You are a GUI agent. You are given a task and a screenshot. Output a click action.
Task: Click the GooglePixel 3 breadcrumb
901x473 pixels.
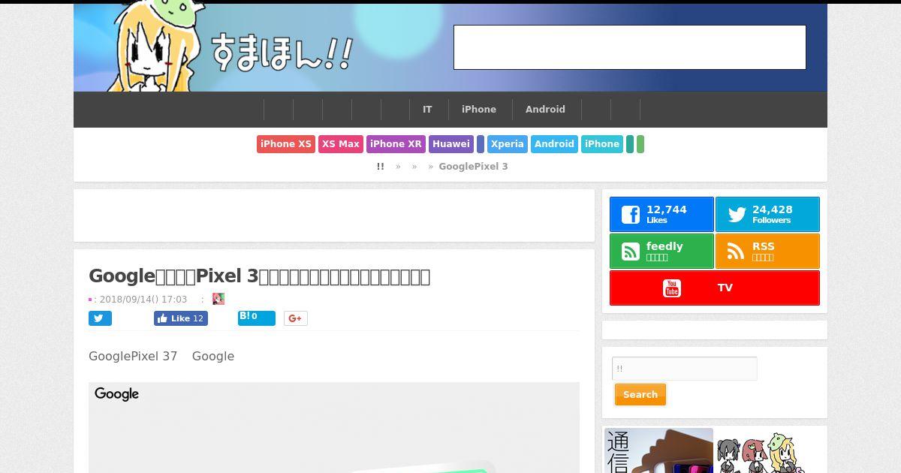pyautogui.click(x=473, y=167)
